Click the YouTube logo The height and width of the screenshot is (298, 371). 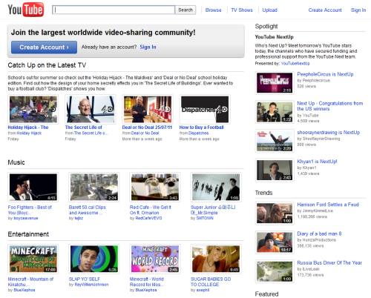click(x=26, y=10)
